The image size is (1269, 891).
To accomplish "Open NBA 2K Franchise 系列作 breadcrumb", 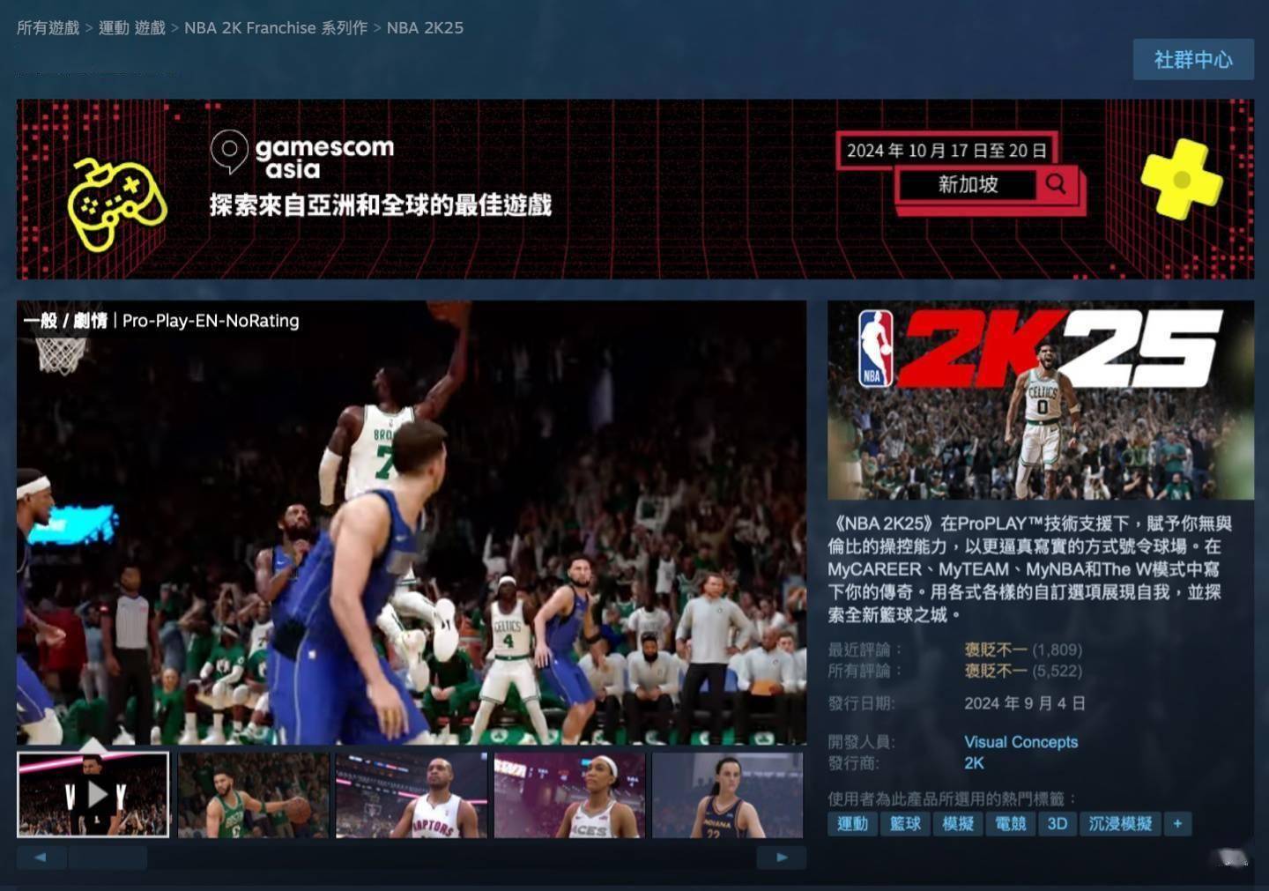I will [x=276, y=27].
